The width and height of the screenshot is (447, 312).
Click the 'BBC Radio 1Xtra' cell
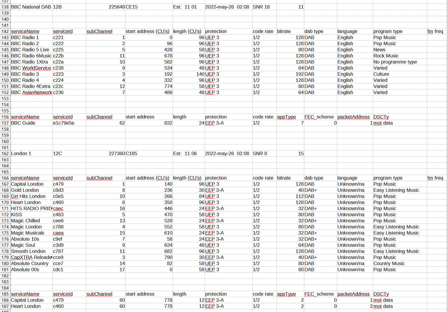31,62
